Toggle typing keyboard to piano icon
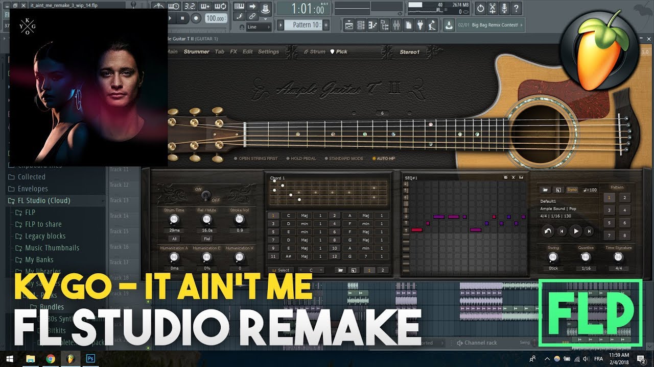Screen dimensions: 654x367 pos(239,6)
